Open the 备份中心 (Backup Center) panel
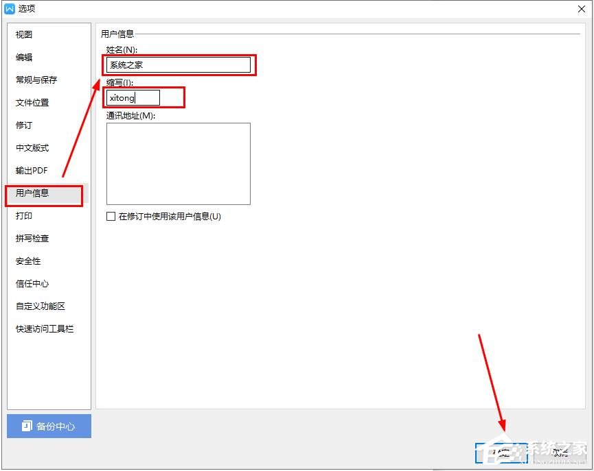The width and height of the screenshot is (594, 471). 48,426
